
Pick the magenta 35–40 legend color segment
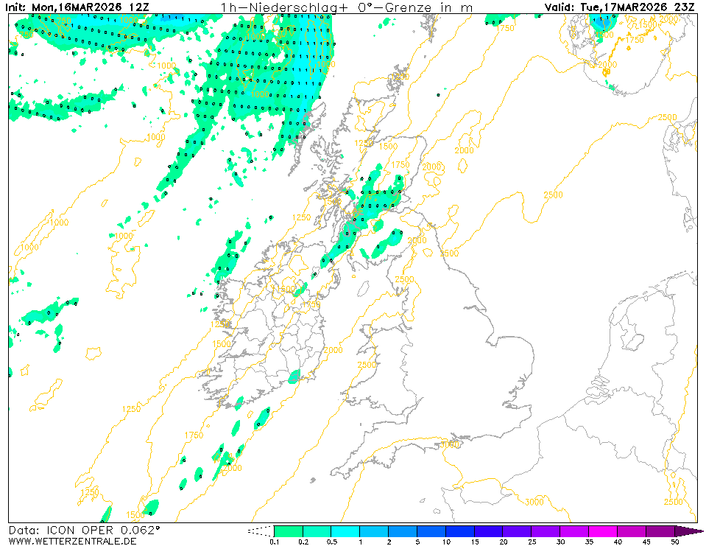pos(603,531)
